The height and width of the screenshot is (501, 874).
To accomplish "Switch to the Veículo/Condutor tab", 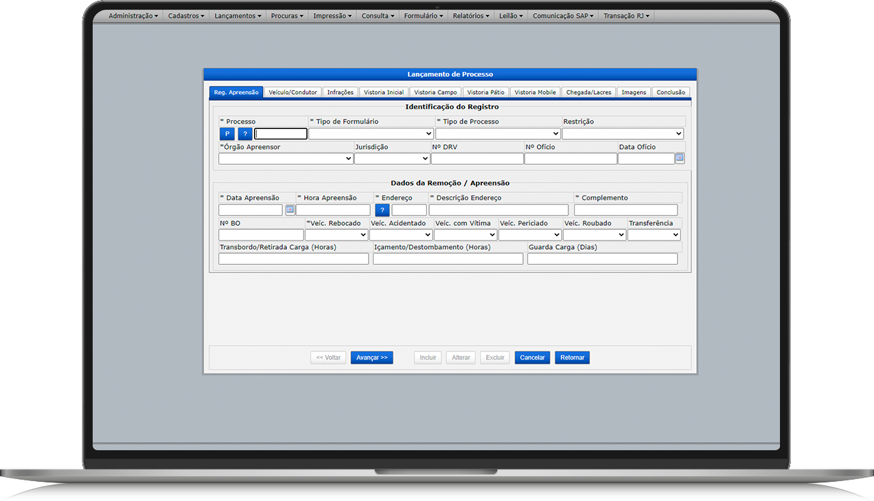I will pyautogui.click(x=293, y=92).
